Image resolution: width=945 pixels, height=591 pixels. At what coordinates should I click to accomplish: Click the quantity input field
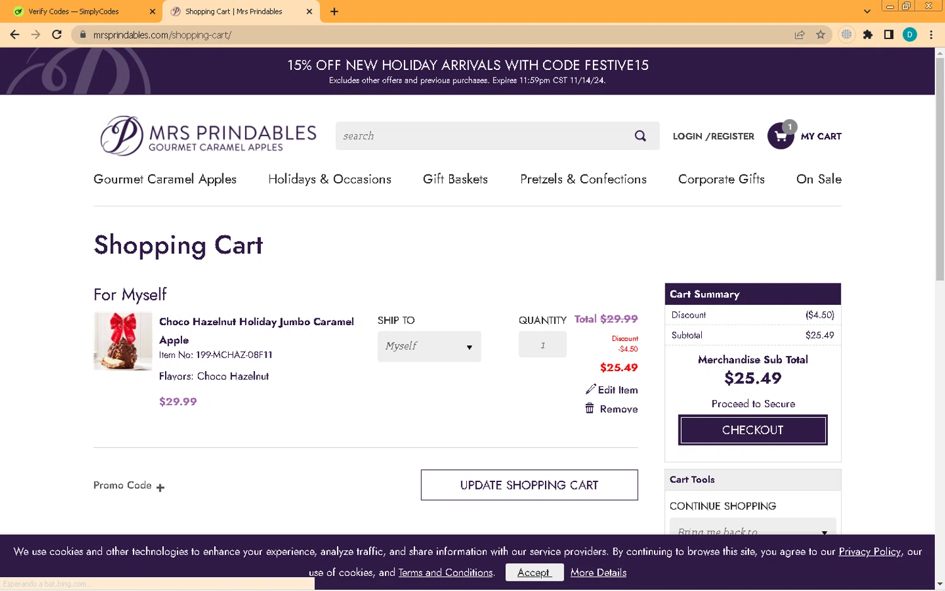point(542,345)
